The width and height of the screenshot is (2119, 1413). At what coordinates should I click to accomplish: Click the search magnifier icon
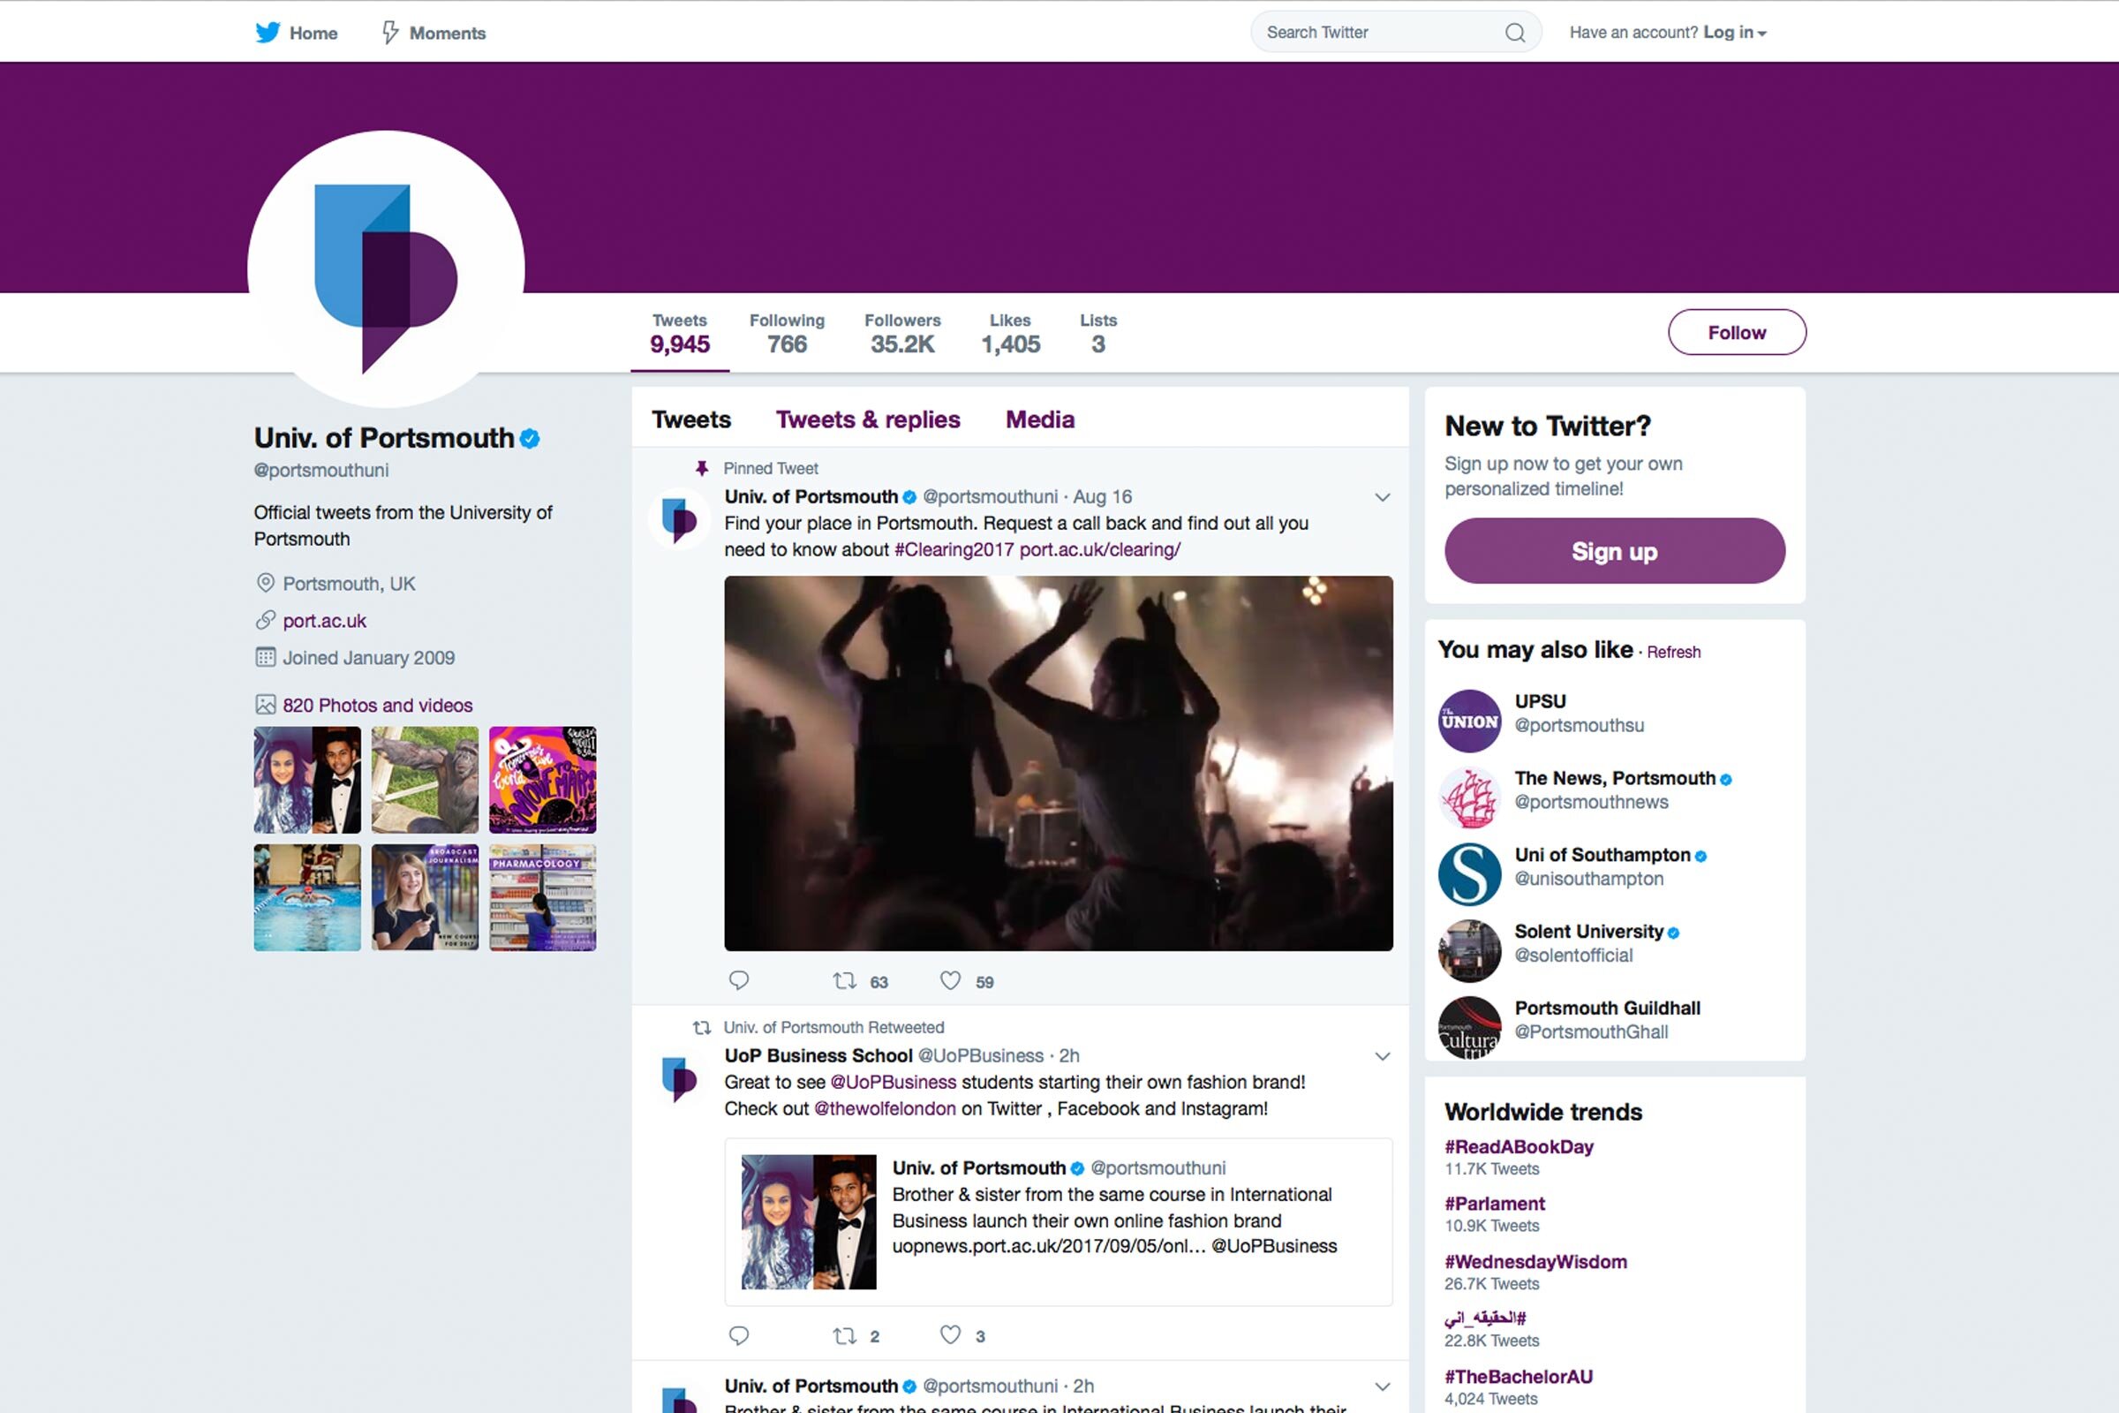coord(1514,34)
